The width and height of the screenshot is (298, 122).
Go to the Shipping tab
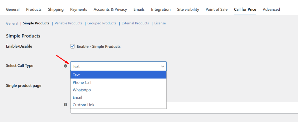pyautogui.click(x=56, y=9)
